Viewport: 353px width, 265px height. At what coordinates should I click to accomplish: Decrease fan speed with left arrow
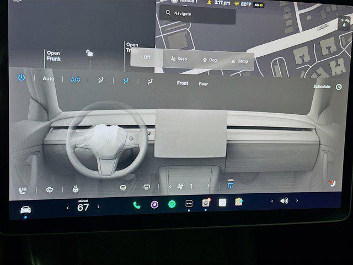[x=170, y=187]
